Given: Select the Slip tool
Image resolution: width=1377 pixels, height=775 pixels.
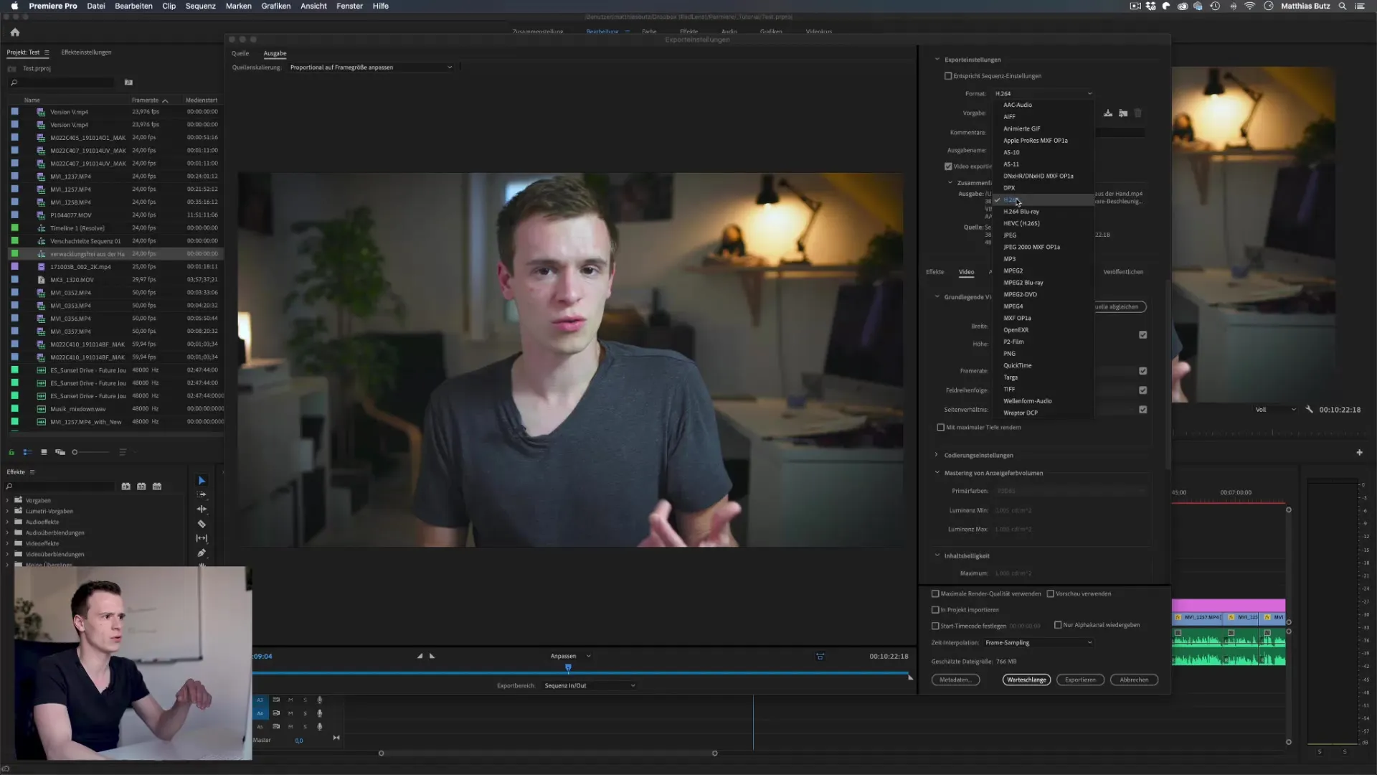Looking at the screenshot, I should (x=202, y=538).
